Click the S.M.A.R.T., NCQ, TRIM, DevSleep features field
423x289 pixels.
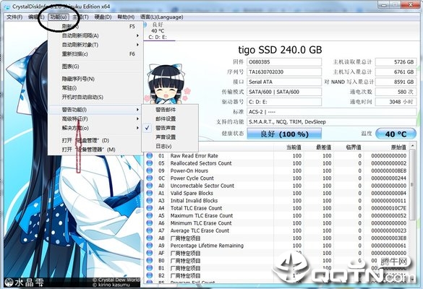pyautogui.click(x=332, y=122)
